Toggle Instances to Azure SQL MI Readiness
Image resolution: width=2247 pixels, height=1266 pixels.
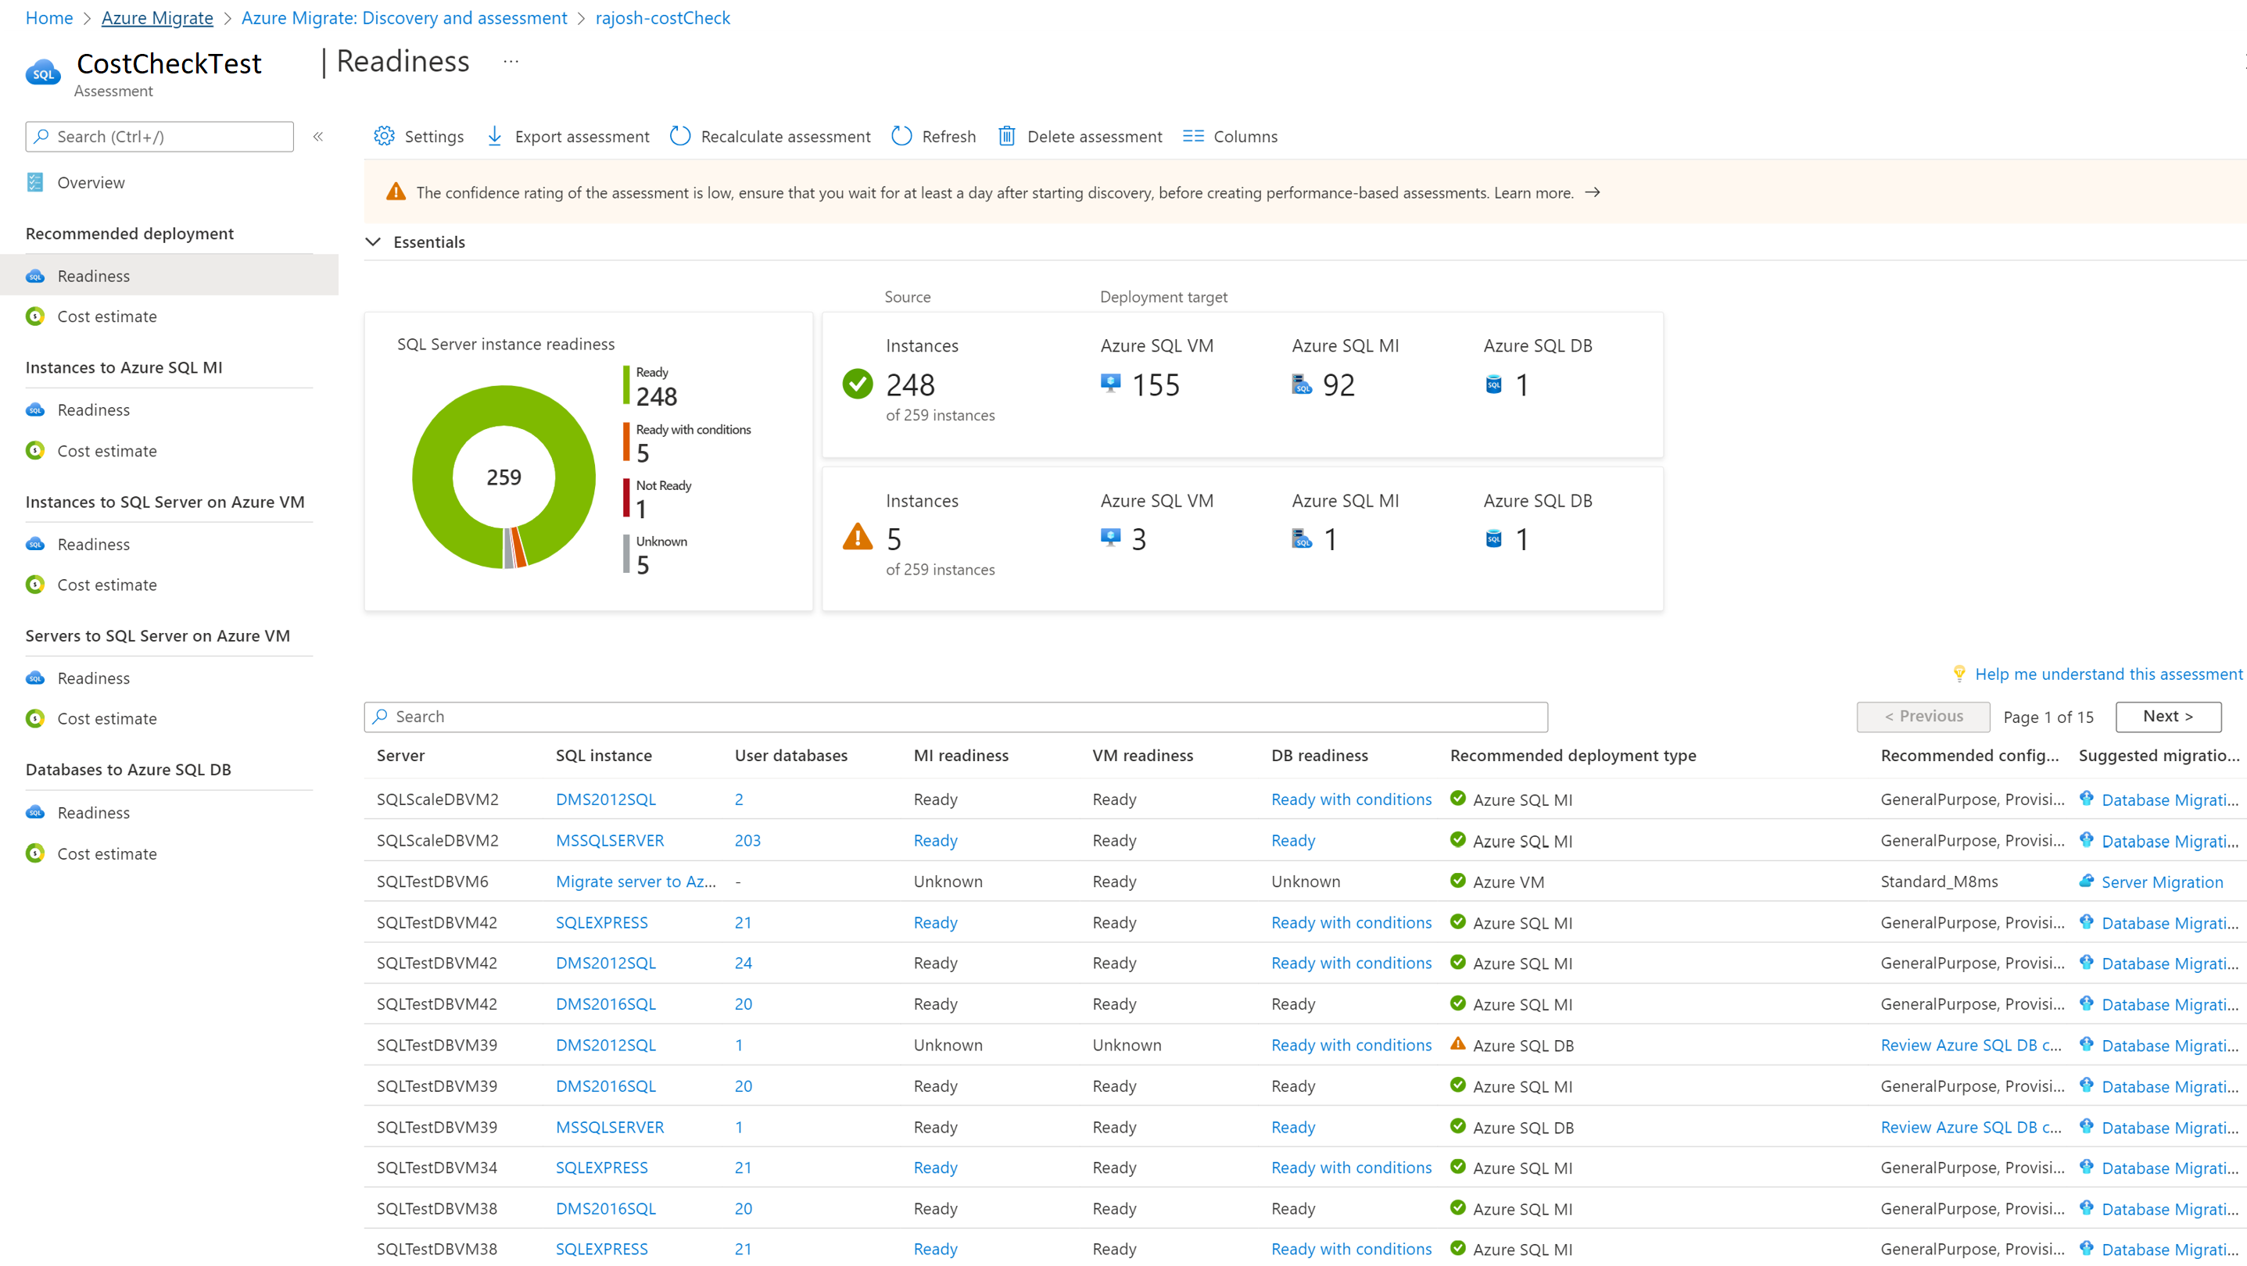pos(92,409)
